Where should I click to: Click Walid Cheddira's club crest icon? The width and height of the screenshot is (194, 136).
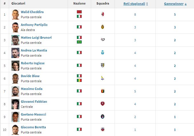click(x=103, y=14)
